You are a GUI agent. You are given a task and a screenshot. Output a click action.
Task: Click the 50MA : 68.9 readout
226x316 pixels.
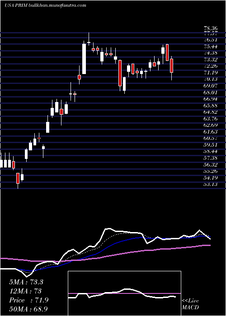(x=28, y=309)
